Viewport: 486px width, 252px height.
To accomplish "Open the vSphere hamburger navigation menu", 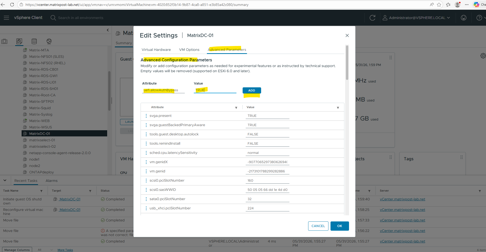I will [x=6, y=18].
